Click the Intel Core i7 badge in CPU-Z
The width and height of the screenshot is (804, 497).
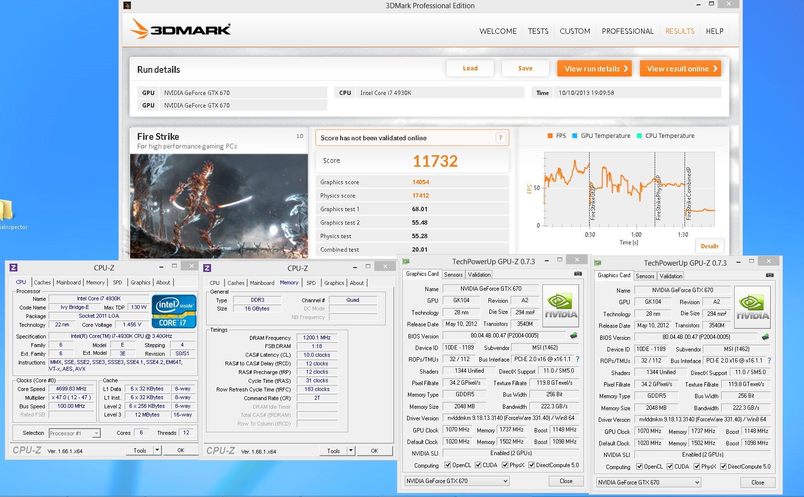(x=174, y=311)
